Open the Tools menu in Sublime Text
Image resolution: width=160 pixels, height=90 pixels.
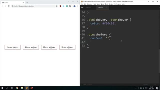[106, 4]
